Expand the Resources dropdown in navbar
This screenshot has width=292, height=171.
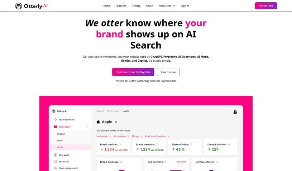click(167, 6)
